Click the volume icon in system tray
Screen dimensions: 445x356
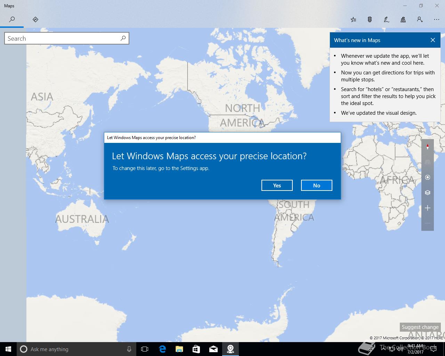click(400, 349)
